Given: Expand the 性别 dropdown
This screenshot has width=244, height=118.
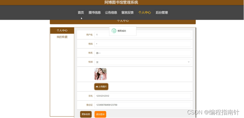Looking at the screenshot, I should tap(143, 62).
